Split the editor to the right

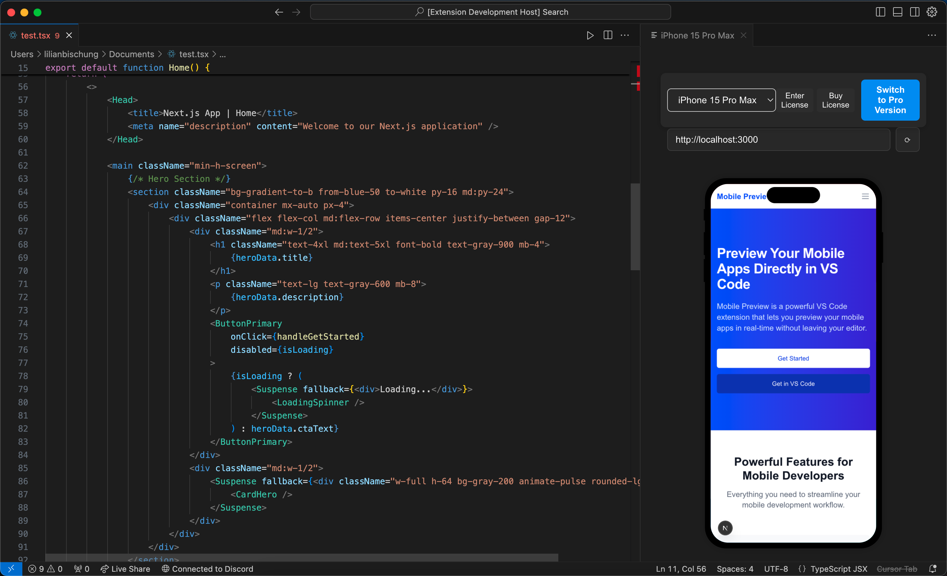tap(608, 36)
